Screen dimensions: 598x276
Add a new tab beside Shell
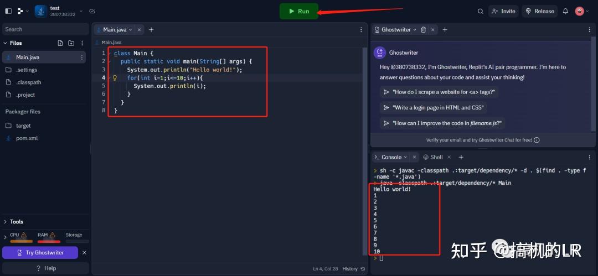pyautogui.click(x=461, y=157)
